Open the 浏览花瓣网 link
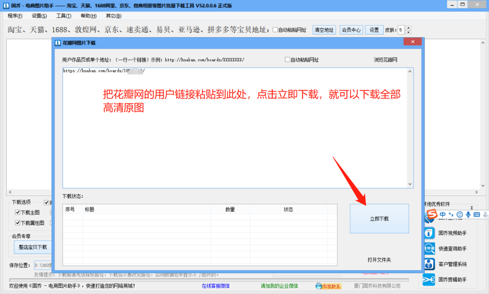 [385, 60]
